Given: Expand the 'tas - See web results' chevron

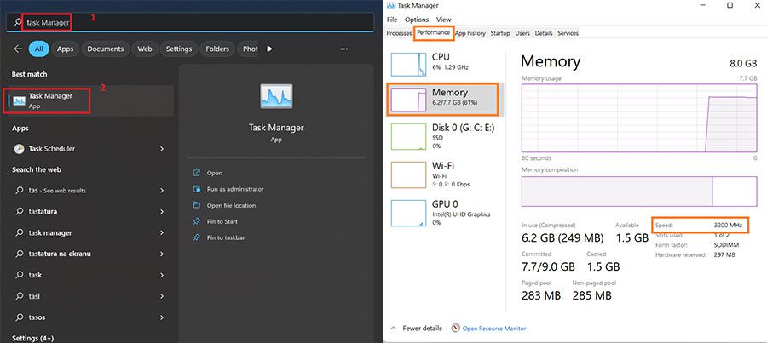Looking at the screenshot, I should click(162, 191).
